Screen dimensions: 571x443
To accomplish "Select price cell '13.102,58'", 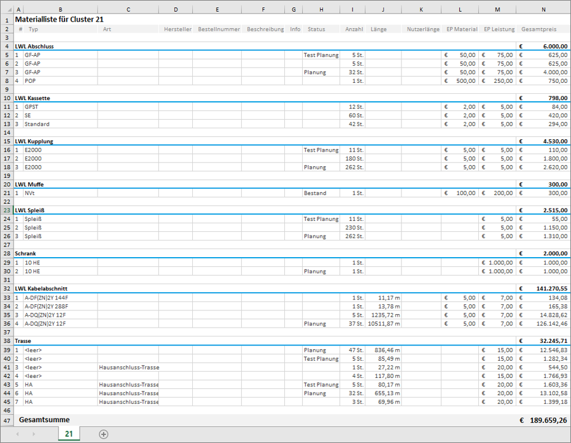I will [543, 393].
